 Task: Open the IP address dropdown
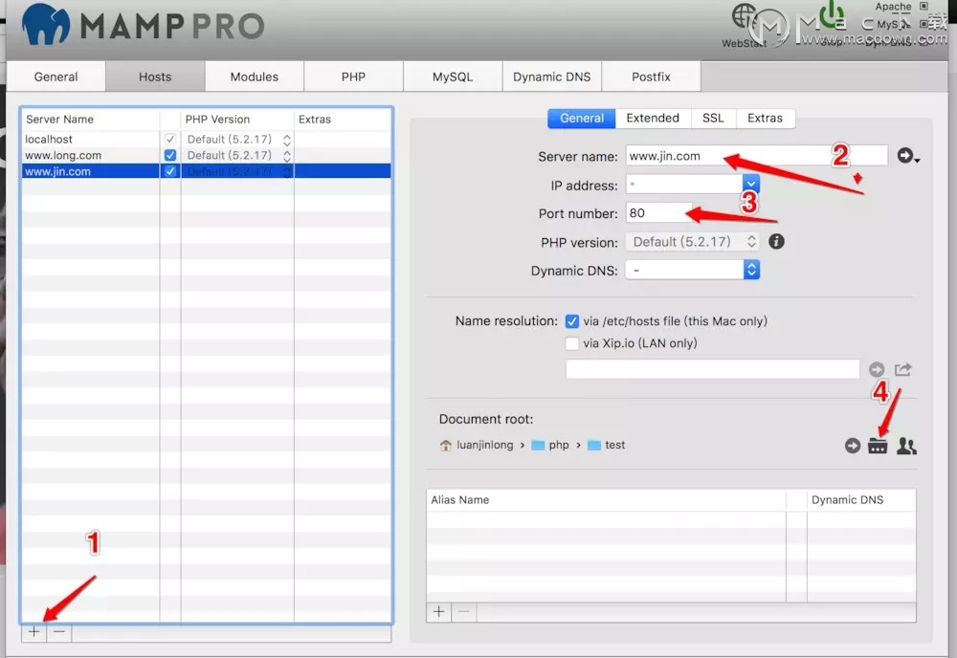750,185
